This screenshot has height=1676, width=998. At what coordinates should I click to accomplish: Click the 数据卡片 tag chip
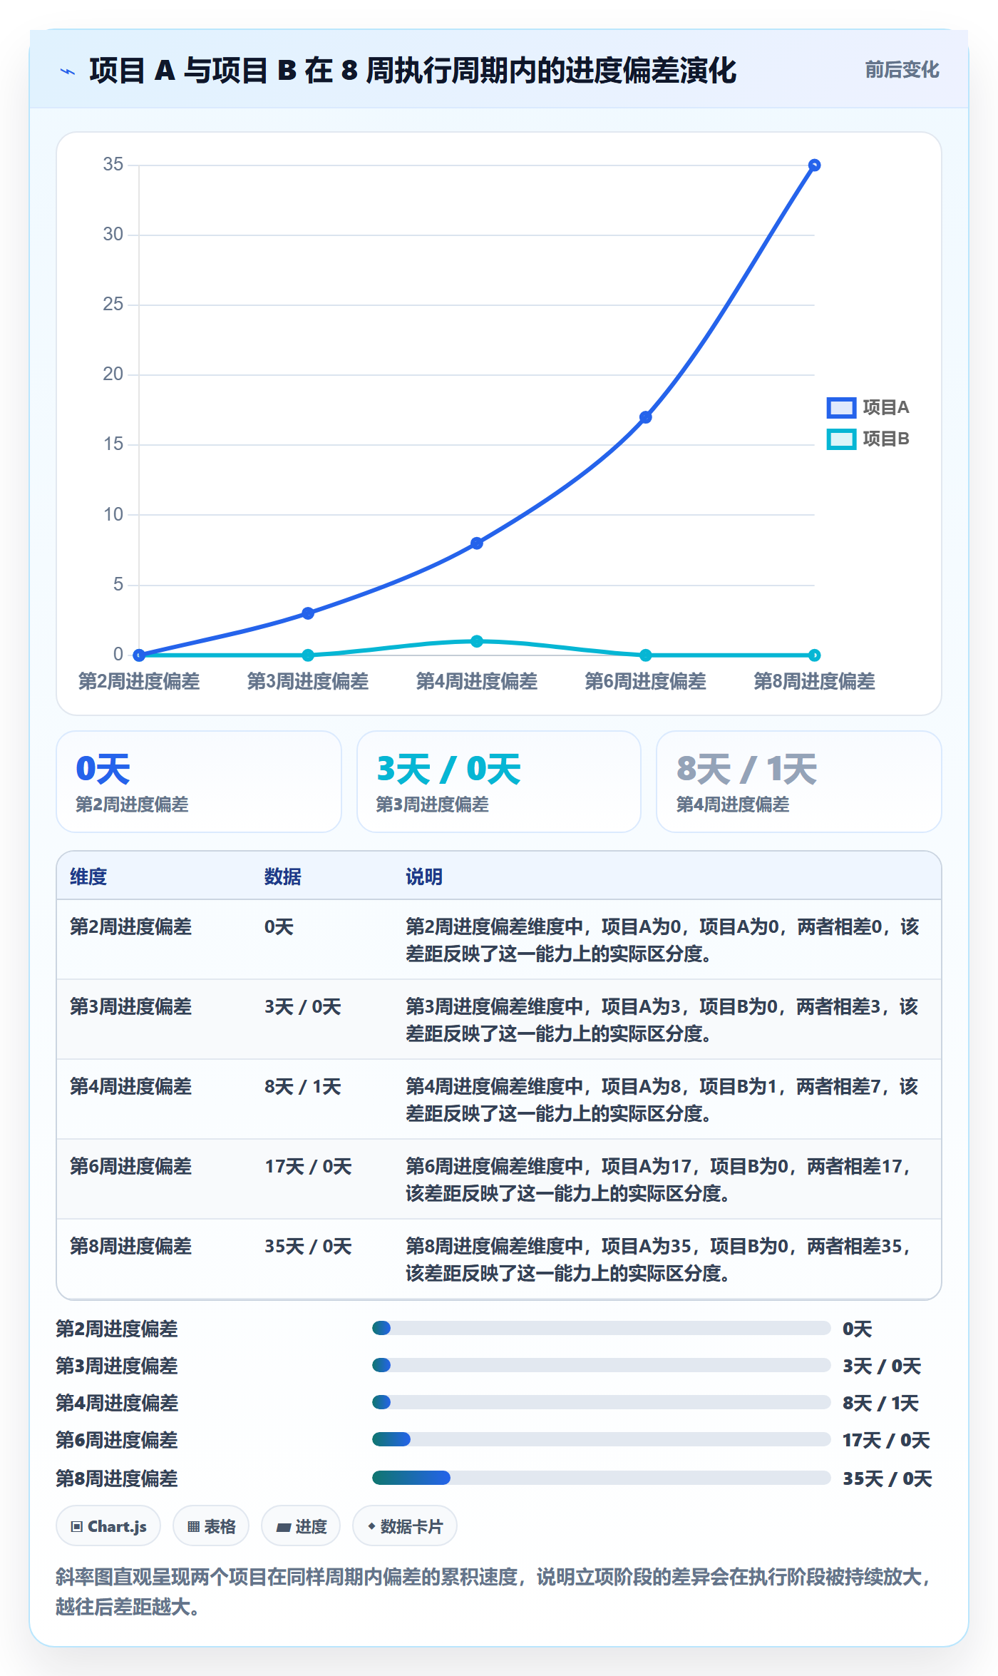point(405,1526)
